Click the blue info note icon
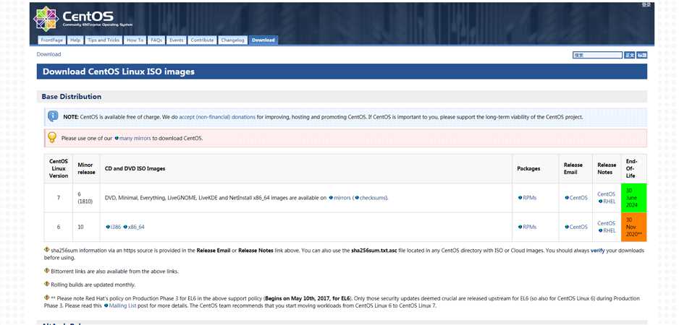This screenshot has width=679, height=325. pos(53,116)
